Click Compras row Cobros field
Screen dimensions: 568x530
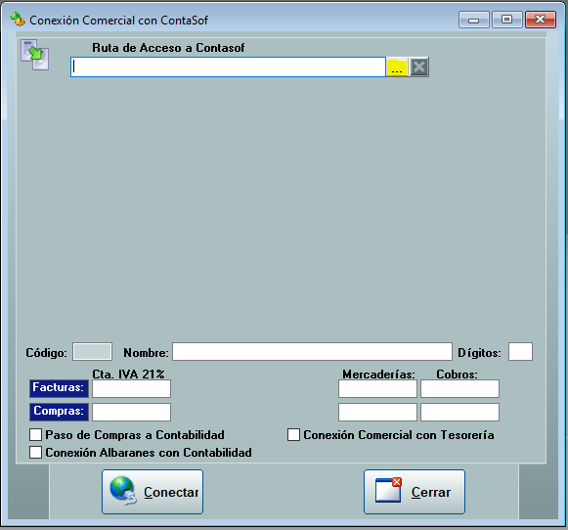click(460, 413)
